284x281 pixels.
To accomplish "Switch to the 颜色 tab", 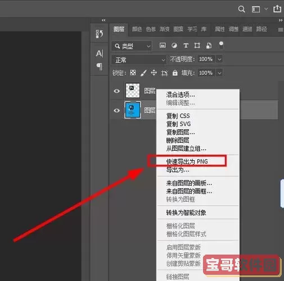I will [x=137, y=29].
